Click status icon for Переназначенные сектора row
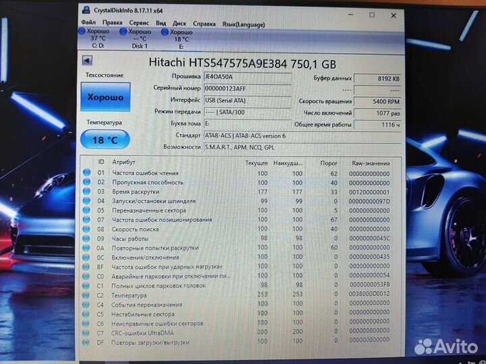The width and height of the screenshot is (486, 364). pyautogui.click(x=87, y=210)
